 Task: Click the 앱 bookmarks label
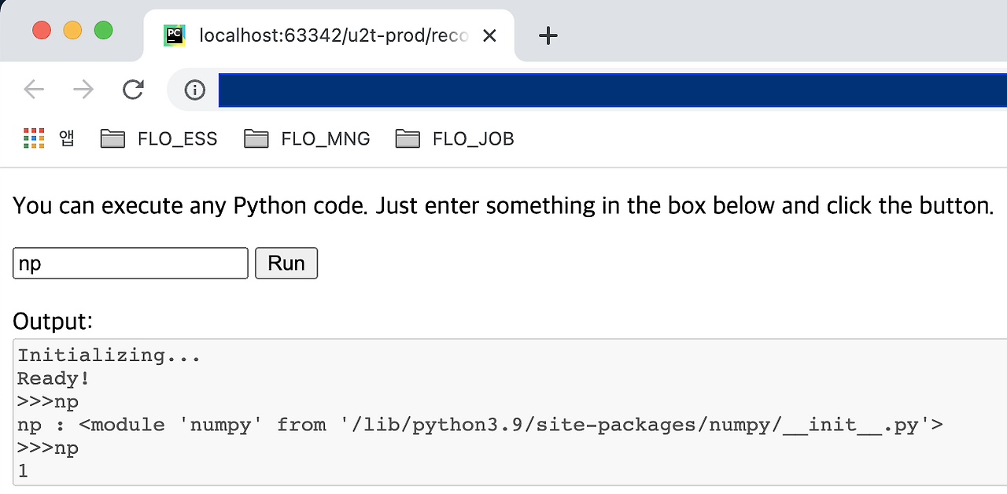[x=66, y=138]
